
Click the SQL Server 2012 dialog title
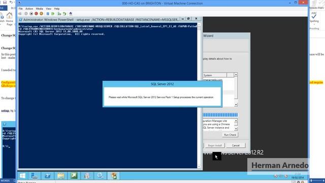coord(162,84)
